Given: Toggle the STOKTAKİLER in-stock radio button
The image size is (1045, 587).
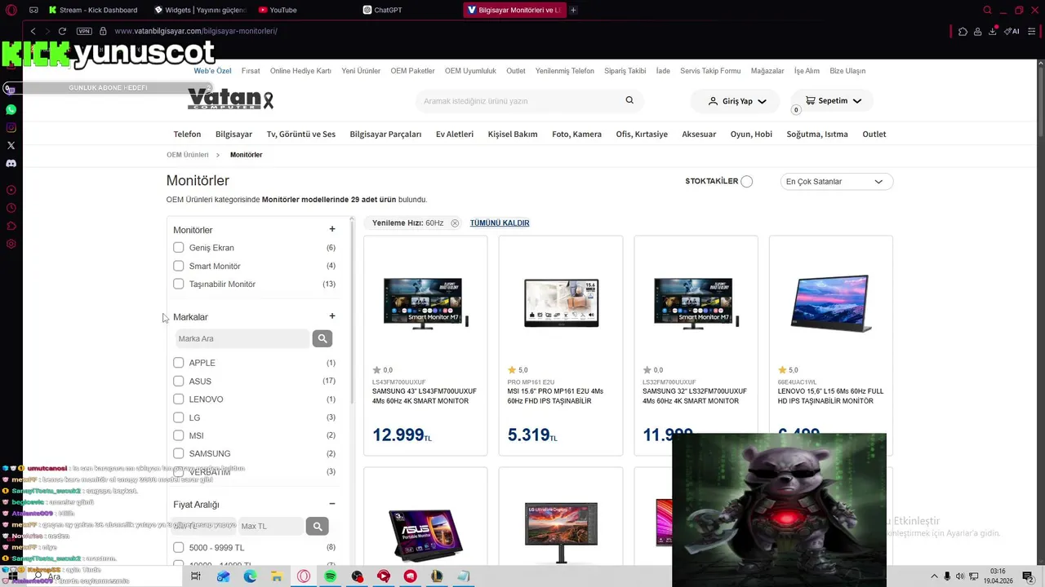Looking at the screenshot, I should 746,181.
